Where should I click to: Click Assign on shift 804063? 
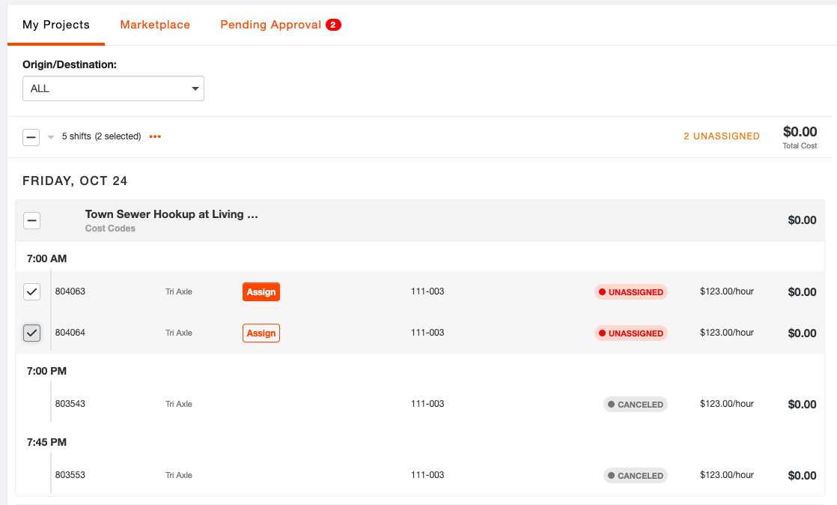pyautogui.click(x=261, y=291)
